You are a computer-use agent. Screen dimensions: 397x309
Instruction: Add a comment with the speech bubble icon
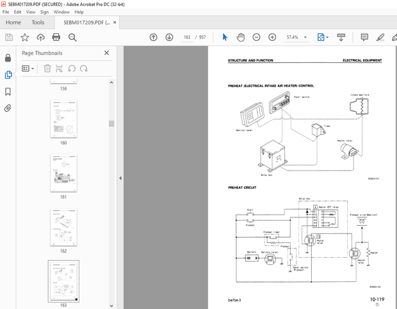tap(364, 37)
